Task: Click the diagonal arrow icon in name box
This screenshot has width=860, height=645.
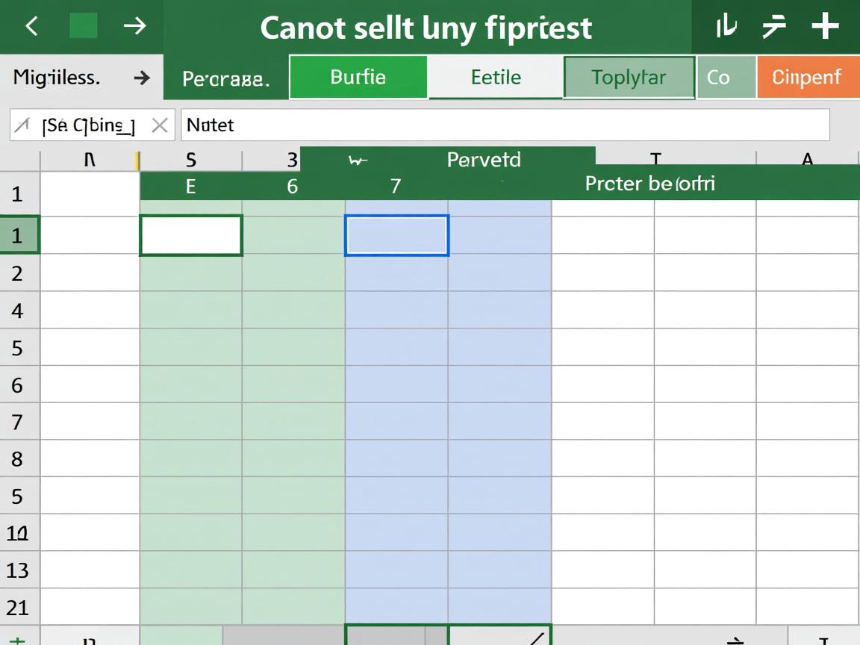Action: tap(22, 125)
